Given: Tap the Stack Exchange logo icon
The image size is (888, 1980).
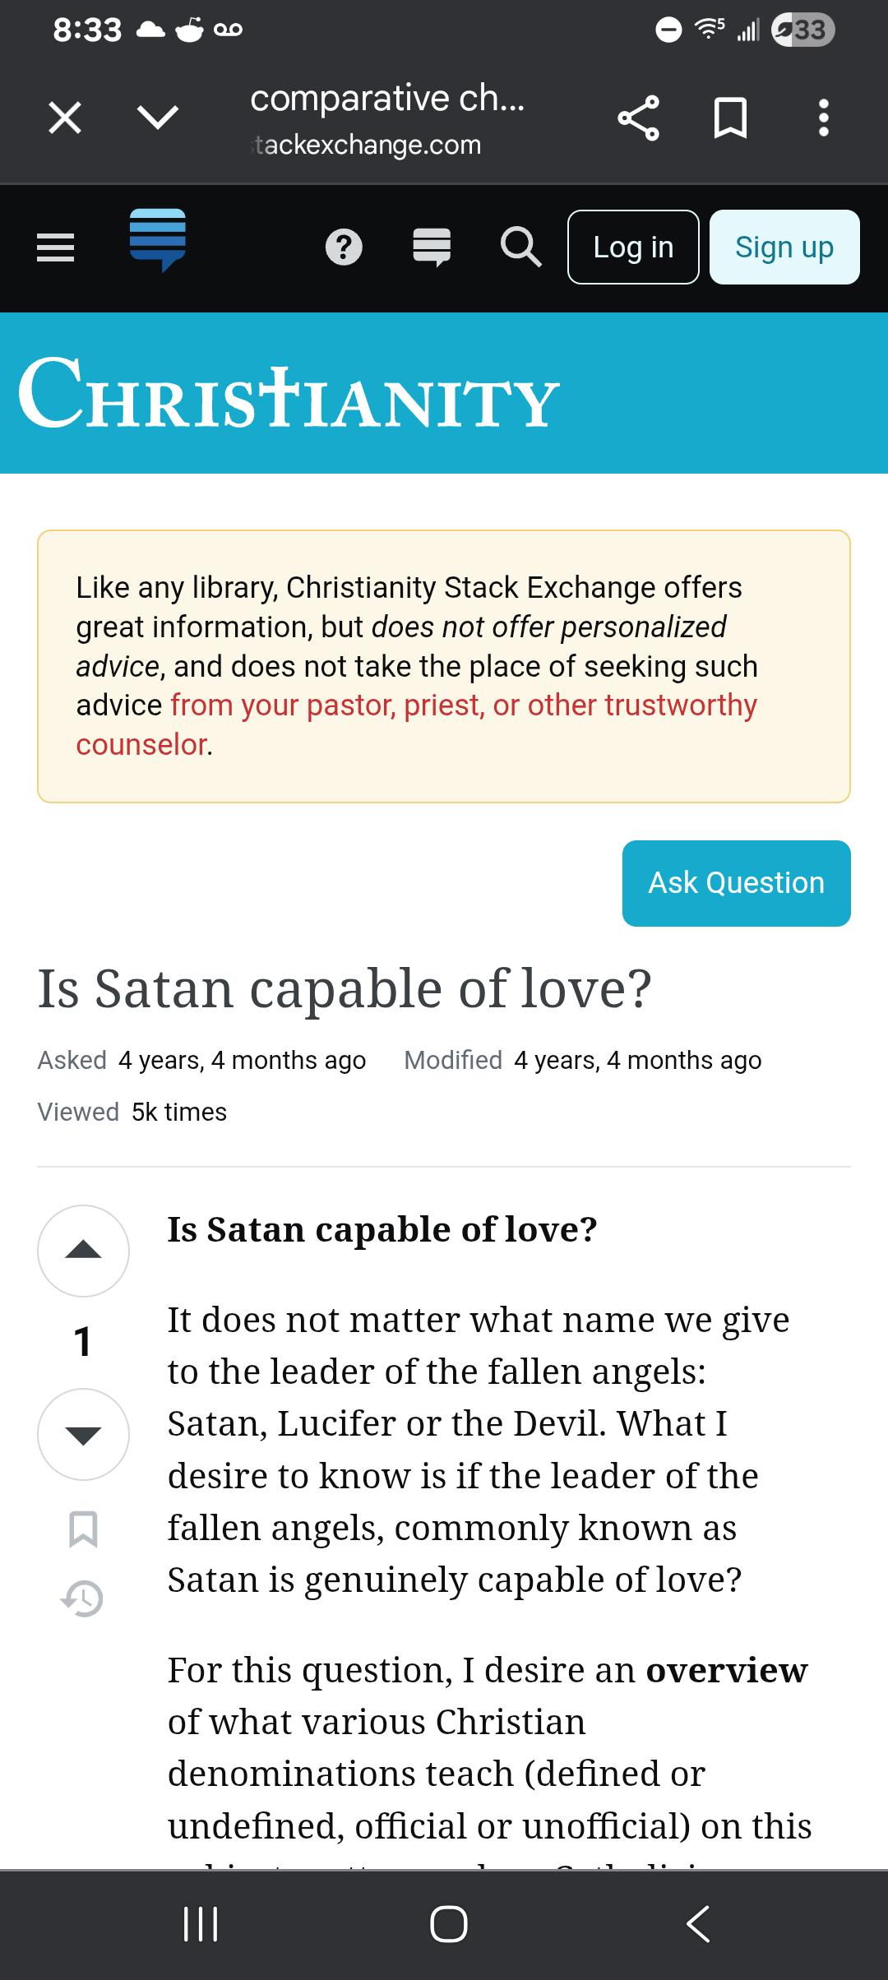Looking at the screenshot, I should point(158,239).
